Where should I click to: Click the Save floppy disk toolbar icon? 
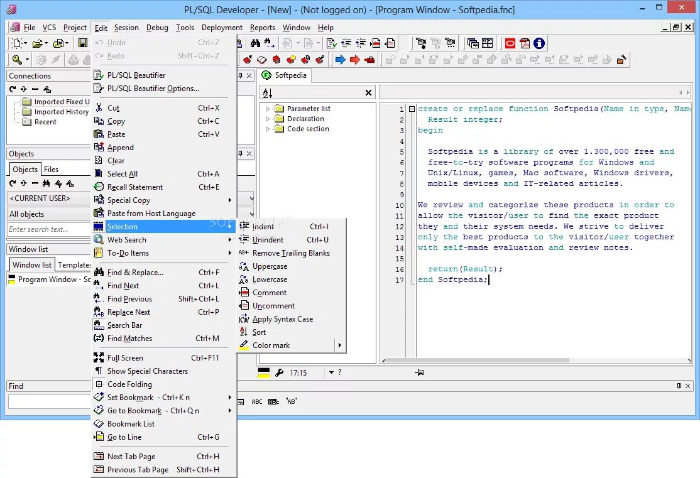click(x=82, y=43)
